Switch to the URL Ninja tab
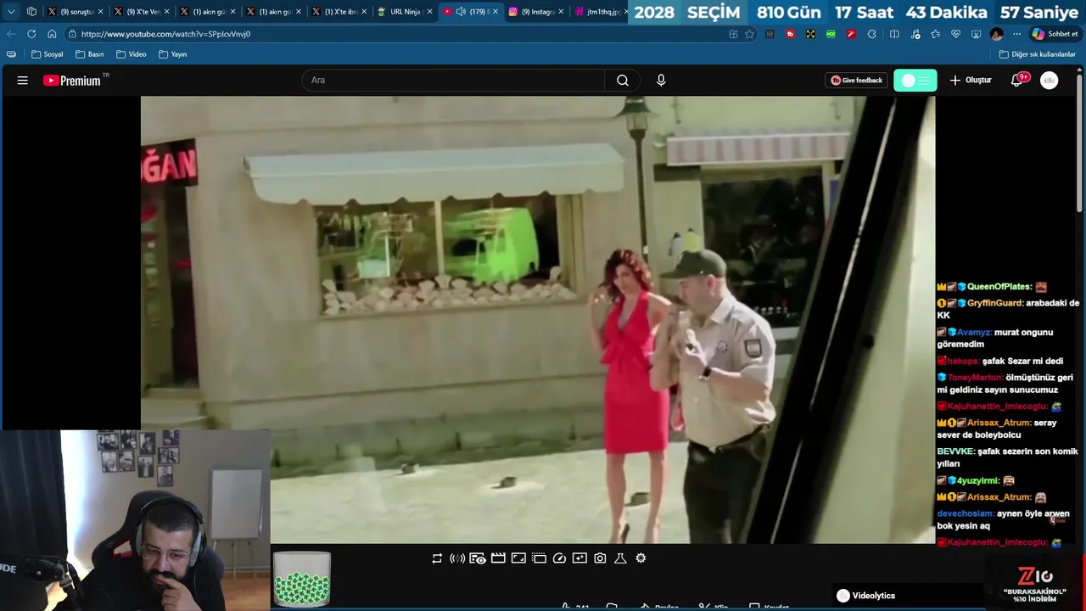Screen dimensions: 1086x611 [405, 12]
